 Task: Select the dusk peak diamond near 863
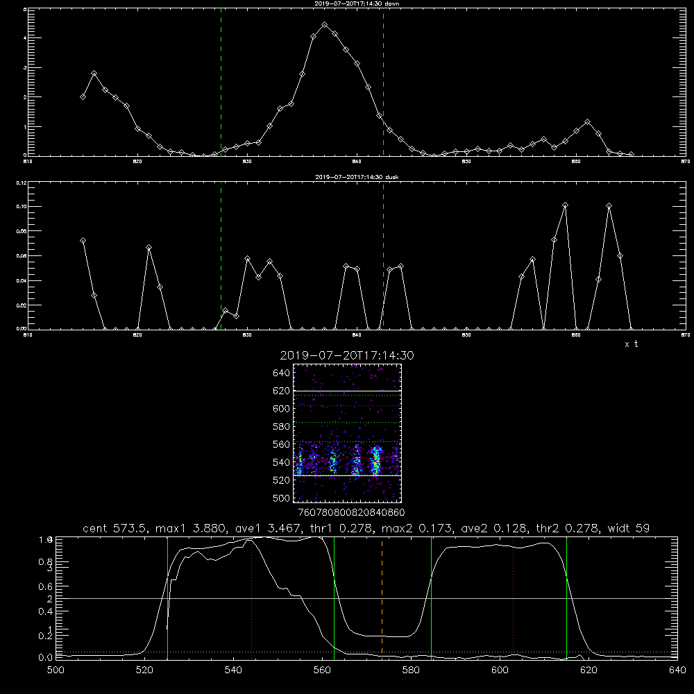point(609,206)
